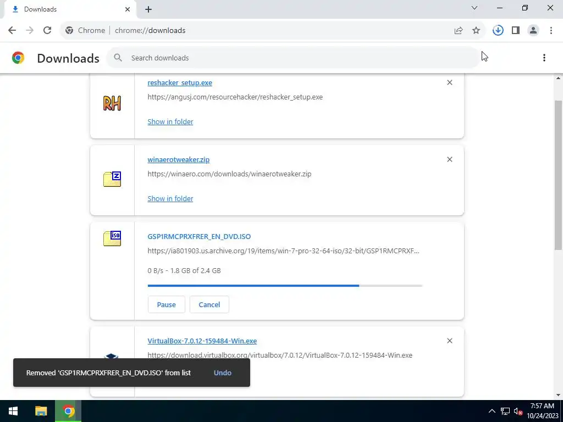Click the chrome://downloads address bar

273,31
